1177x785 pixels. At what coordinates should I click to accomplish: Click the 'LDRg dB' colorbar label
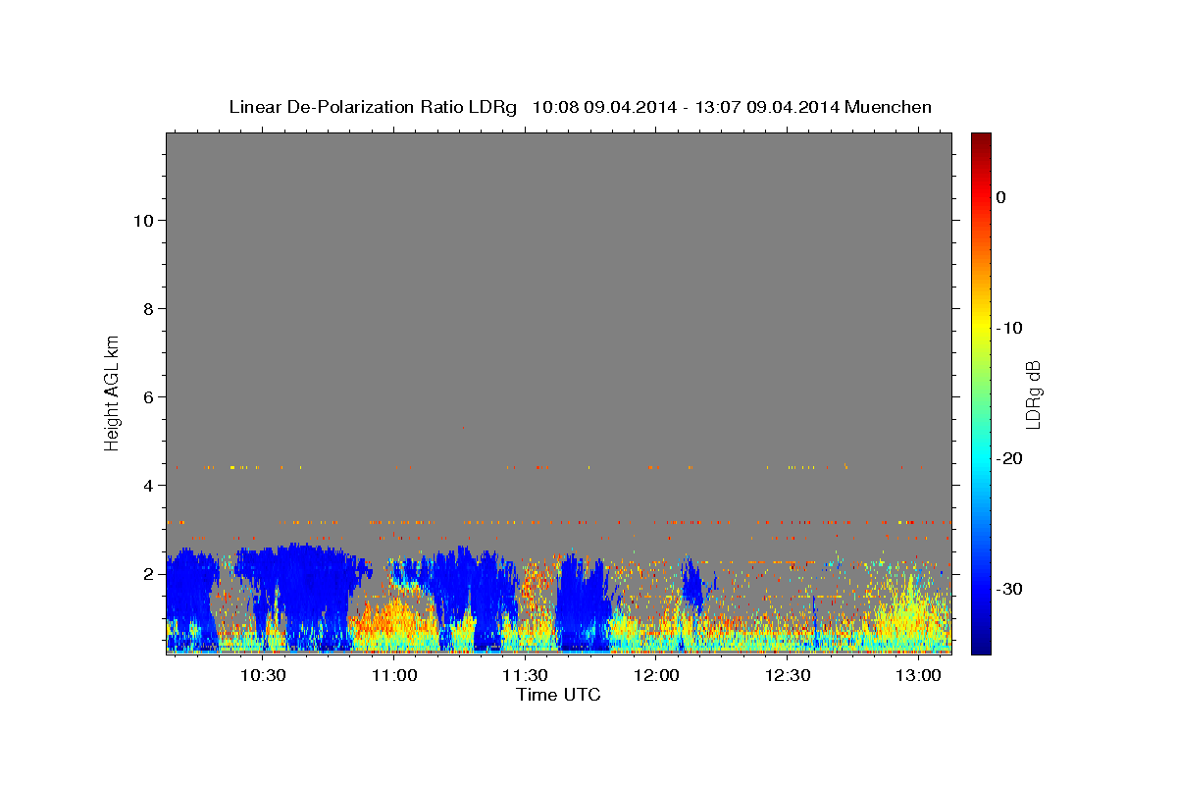pos(1032,393)
